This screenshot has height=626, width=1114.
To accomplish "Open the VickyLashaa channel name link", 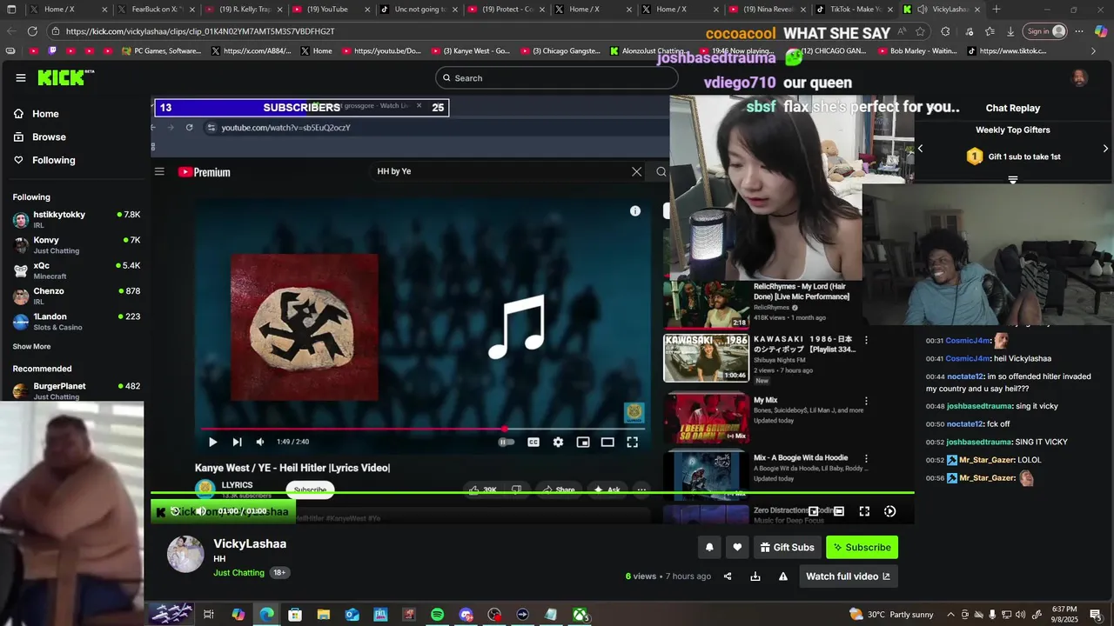I will pyautogui.click(x=250, y=543).
